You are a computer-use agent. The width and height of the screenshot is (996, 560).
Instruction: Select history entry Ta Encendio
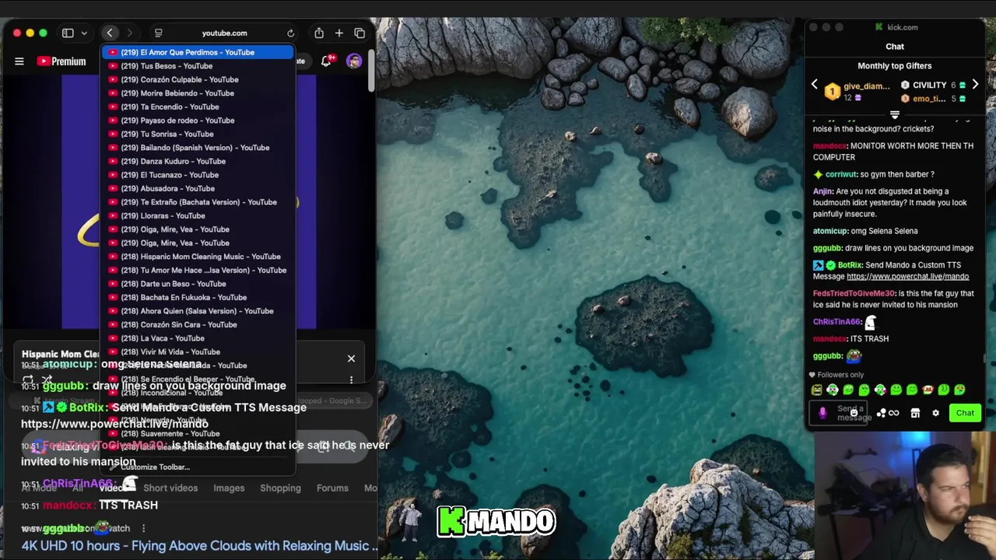[198, 107]
